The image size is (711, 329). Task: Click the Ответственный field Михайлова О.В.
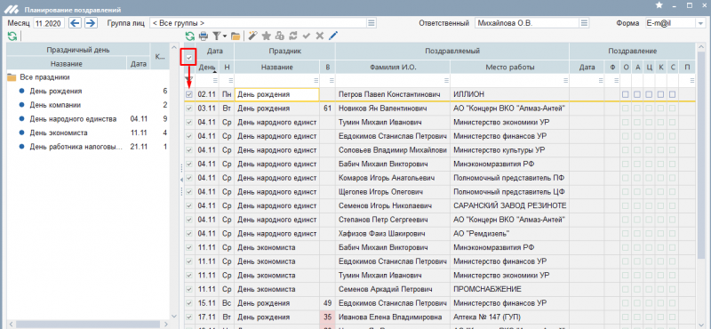(527, 23)
